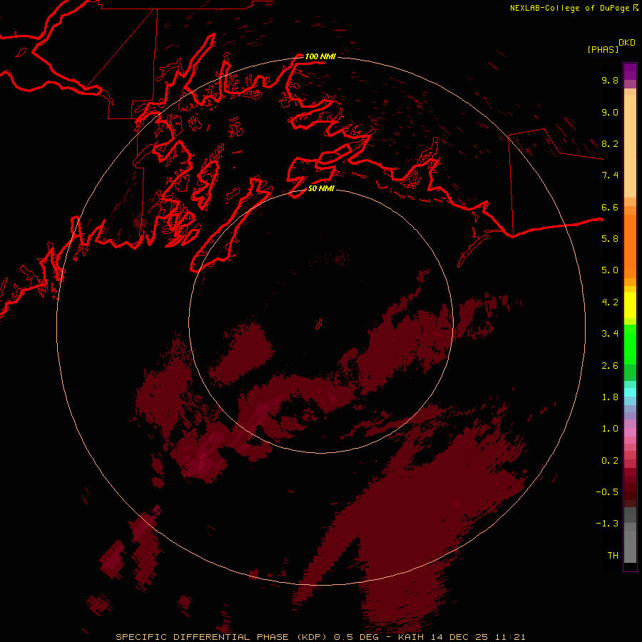Pick the pink segment of the color scale
642x642 pixels.
click(x=630, y=432)
